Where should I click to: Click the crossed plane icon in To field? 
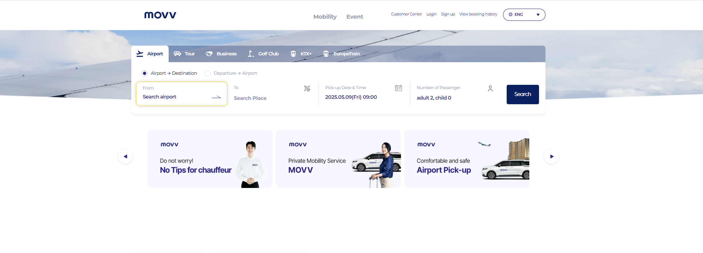(307, 88)
